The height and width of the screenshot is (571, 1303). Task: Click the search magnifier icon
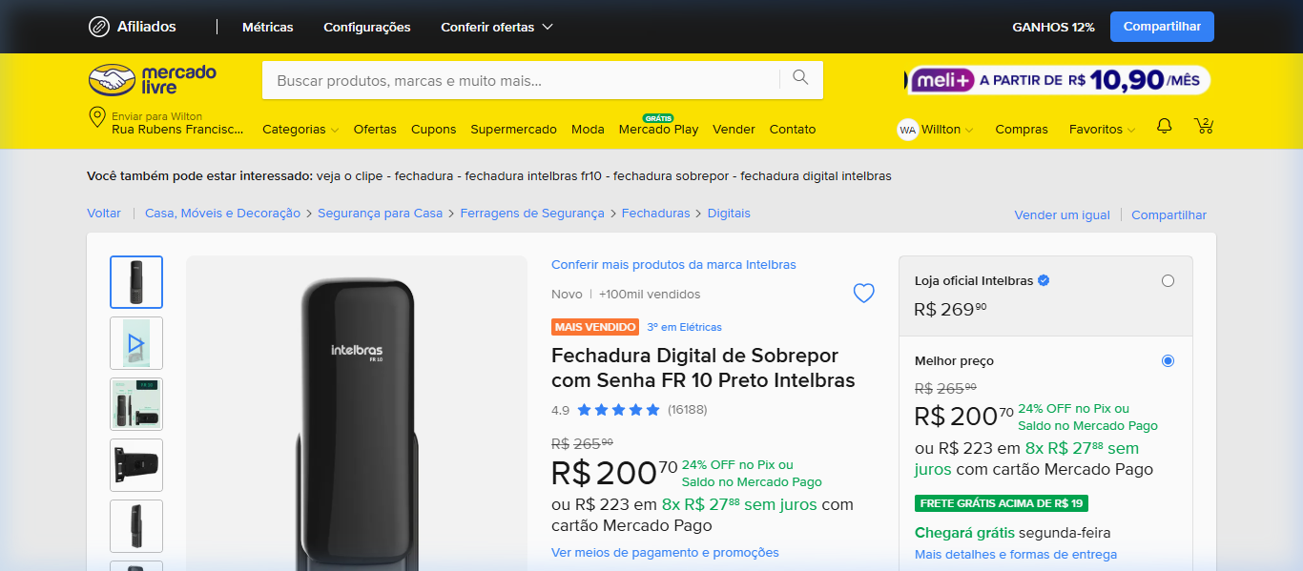coord(800,78)
